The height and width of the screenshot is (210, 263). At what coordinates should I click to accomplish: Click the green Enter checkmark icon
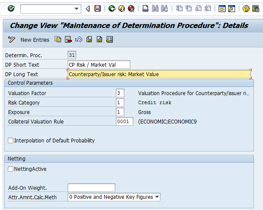[x=11, y=8]
